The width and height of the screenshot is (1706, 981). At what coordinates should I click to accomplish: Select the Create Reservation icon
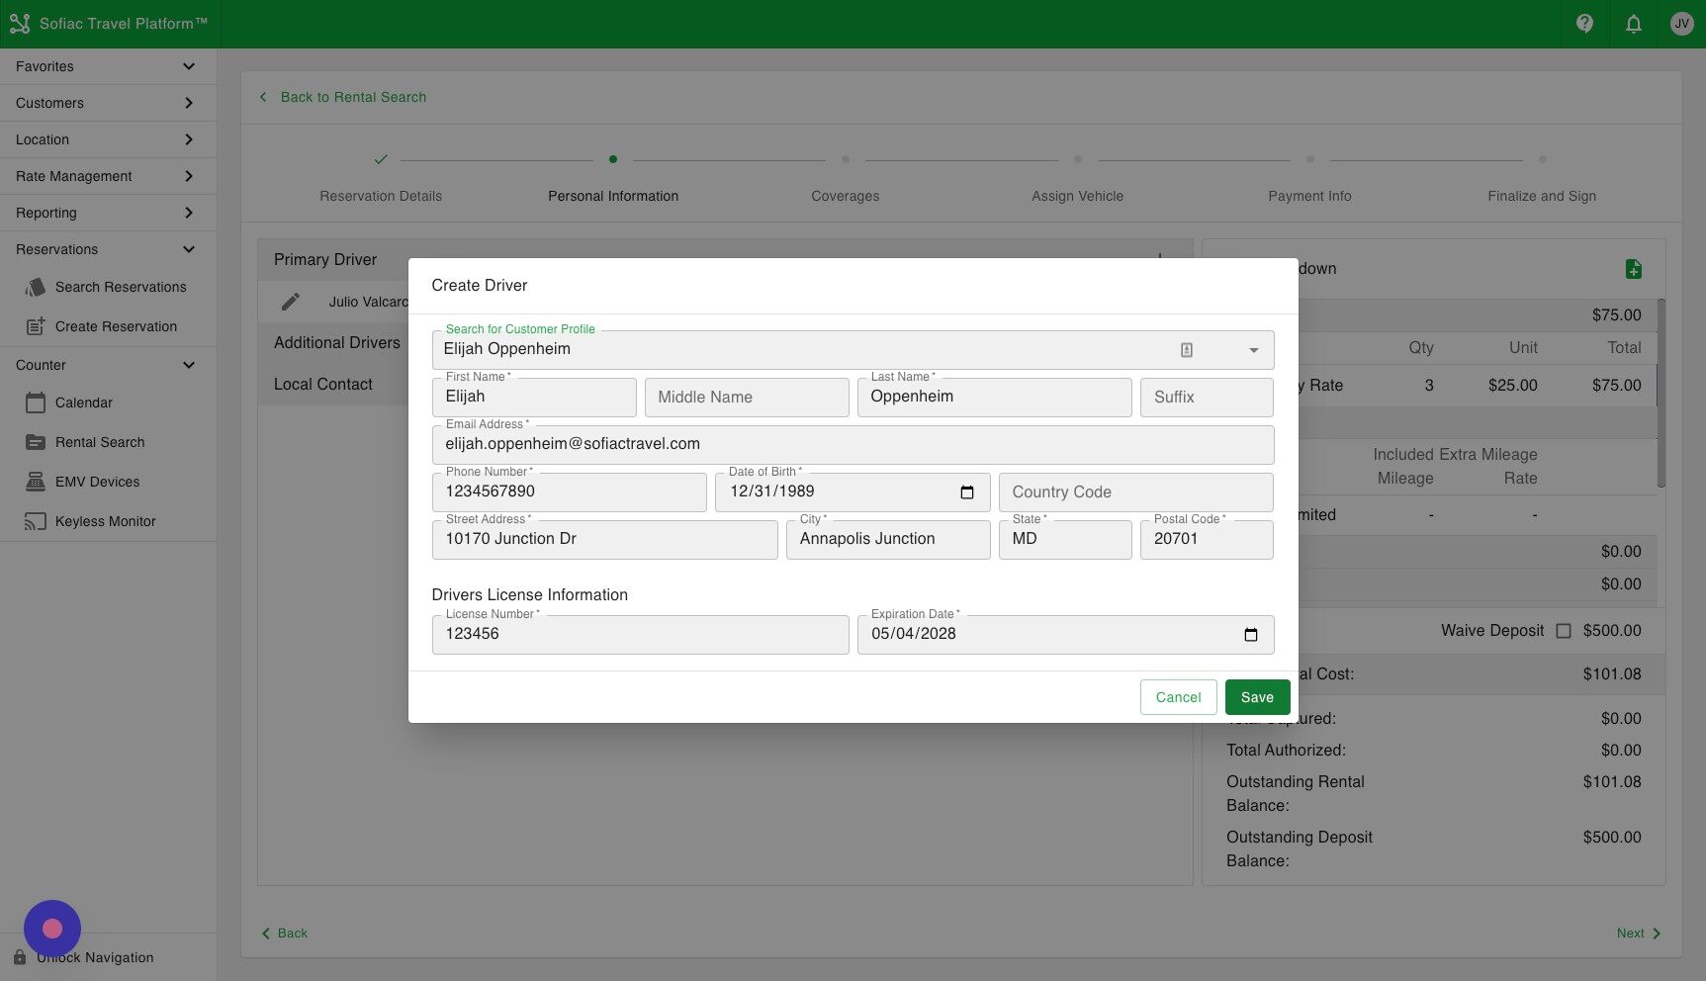(x=36, y=325)
